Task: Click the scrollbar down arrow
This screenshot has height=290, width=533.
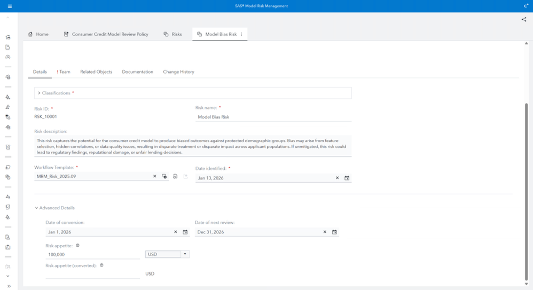Action: click(x=526, y=284)
